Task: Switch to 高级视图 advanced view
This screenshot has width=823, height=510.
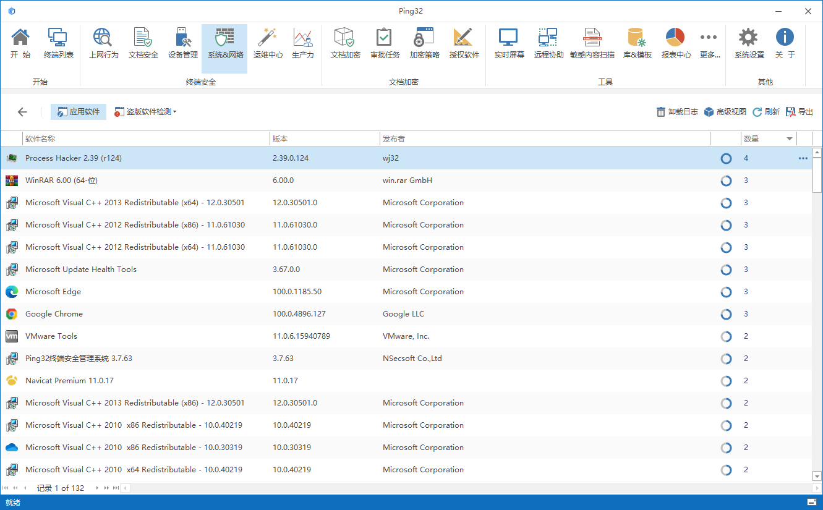Action: (x=725, y=112)
